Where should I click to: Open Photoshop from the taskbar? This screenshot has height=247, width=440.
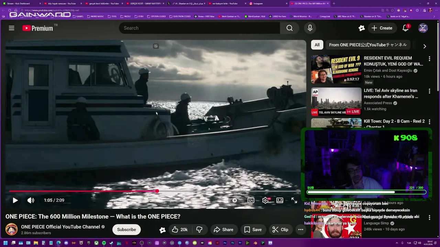pyautogui.click(x=232, y=243)
